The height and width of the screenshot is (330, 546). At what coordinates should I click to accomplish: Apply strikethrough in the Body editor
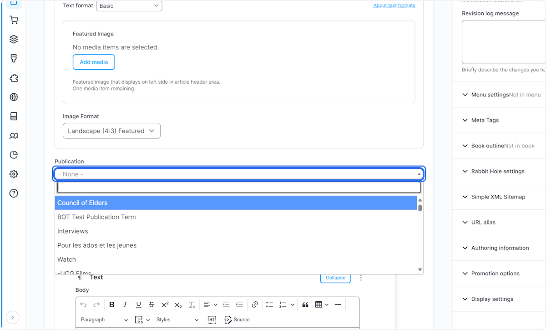[x=152, y=305]
